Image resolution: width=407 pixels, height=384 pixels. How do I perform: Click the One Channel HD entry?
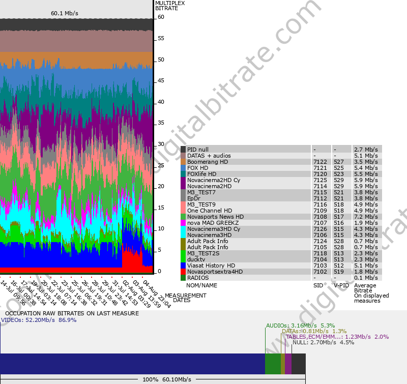tap(209, 211)
